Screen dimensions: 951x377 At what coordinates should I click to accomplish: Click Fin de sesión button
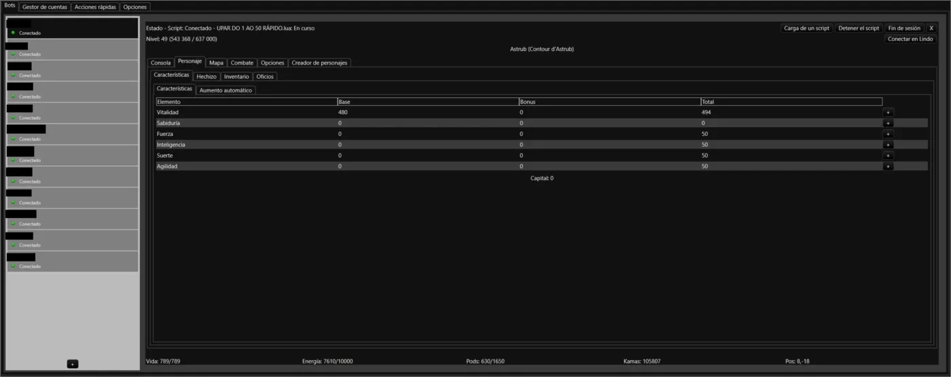tap(904, 29)
